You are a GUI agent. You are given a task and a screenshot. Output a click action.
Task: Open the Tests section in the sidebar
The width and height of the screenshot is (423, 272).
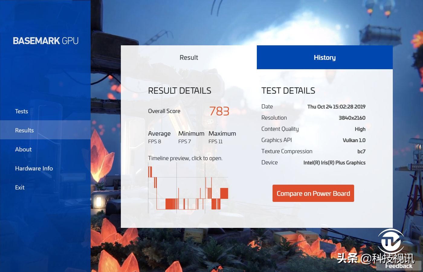click(21, 111)
